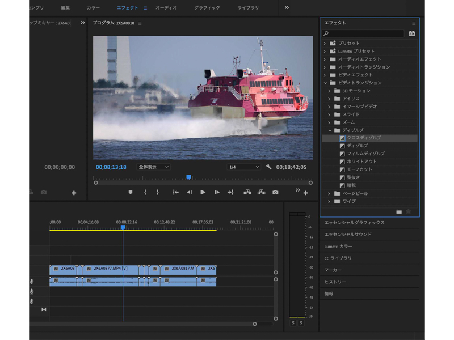
Task: Click the Step Back one frame icon
Action: (189, 192)
